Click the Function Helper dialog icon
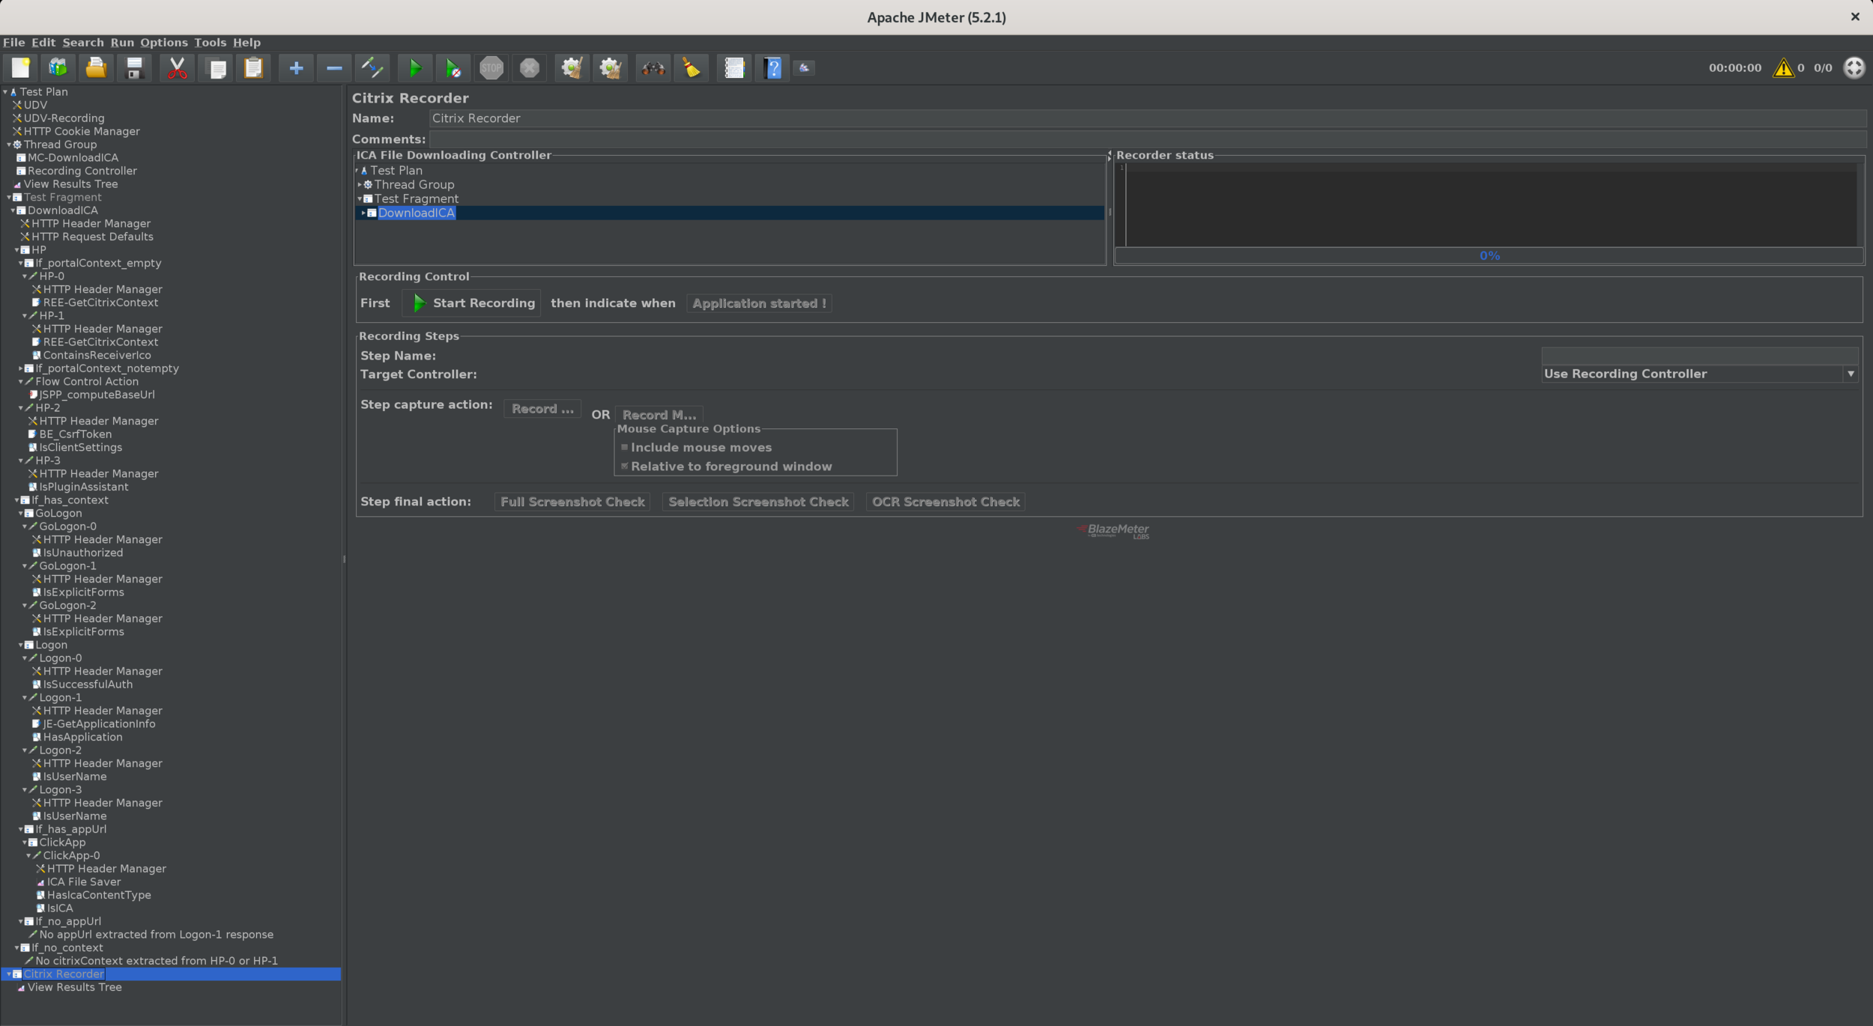Screen dimensions: 1873x1026 pos(733,67)
